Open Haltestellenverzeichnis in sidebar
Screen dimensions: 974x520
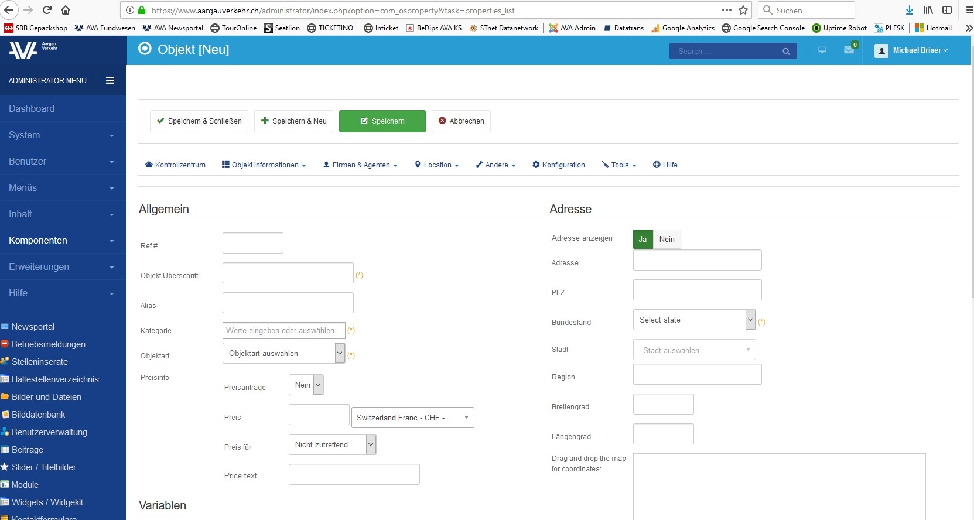[55, 379]
